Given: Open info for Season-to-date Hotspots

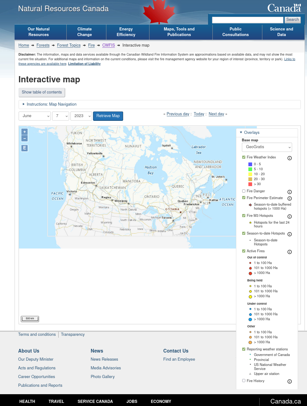Looking at the screenshot, I should point(290,234).
